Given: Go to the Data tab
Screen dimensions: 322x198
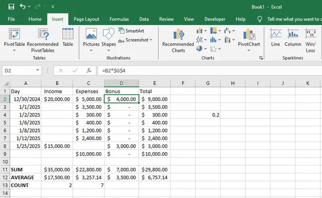Looking at the screenshot, I should pyautogui.click(x=144, y=19).
